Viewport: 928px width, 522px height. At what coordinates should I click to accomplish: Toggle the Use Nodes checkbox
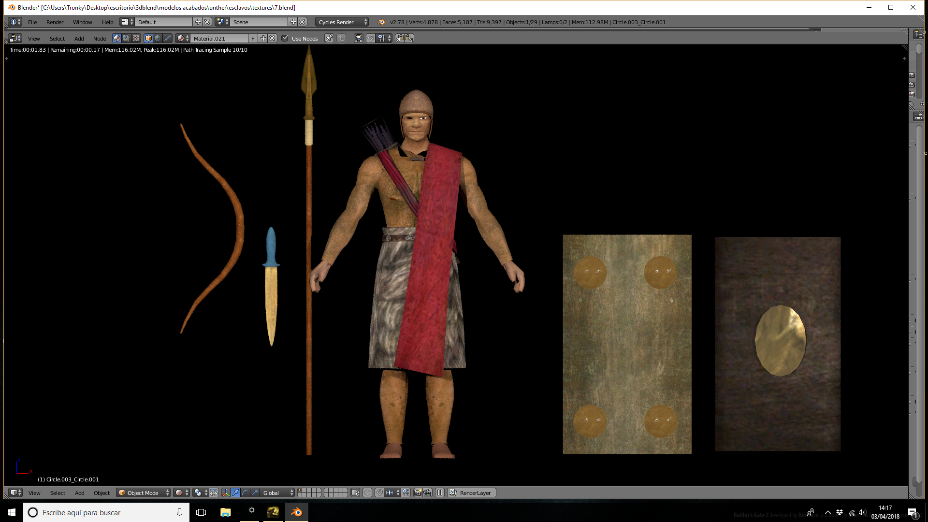tap(285, 38)
